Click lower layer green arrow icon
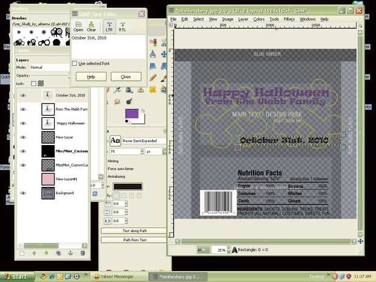 (46, 253)
